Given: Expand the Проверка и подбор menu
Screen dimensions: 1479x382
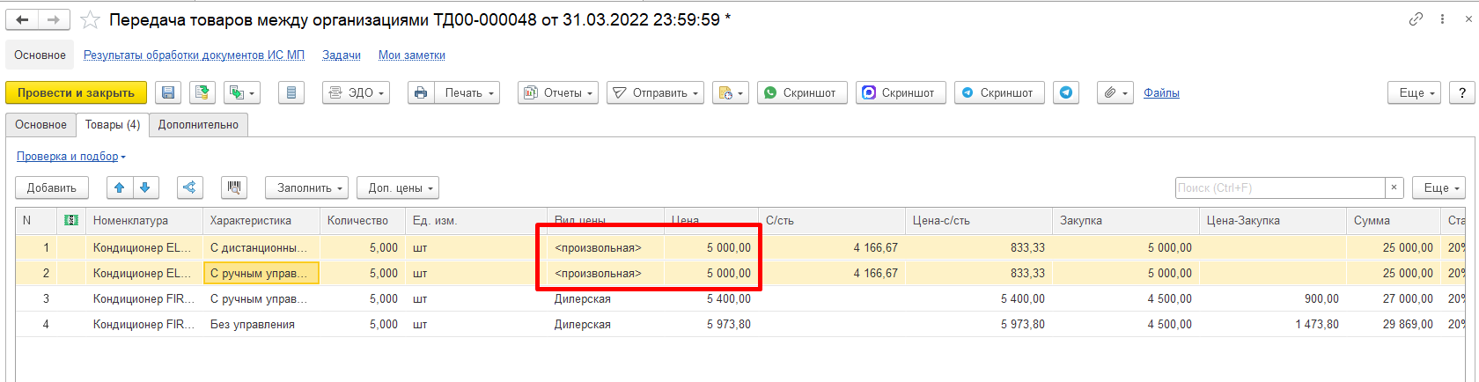Looking at the screenshot, I should click(70, 157).
